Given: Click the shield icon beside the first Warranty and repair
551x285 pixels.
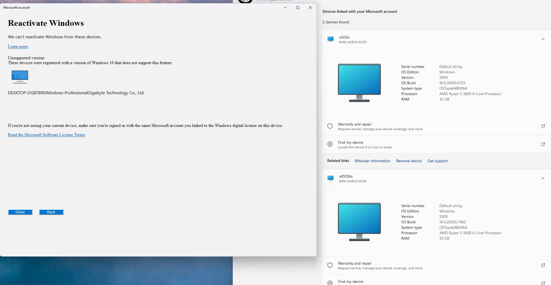Looking at the screenshot, I should (330, 126).
